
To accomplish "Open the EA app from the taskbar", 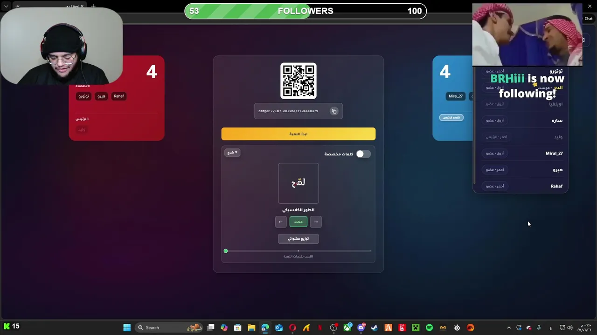I will click(470, 328).
